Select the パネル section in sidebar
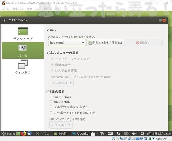Screen dimensions: 172x141 tap(23, 50)
